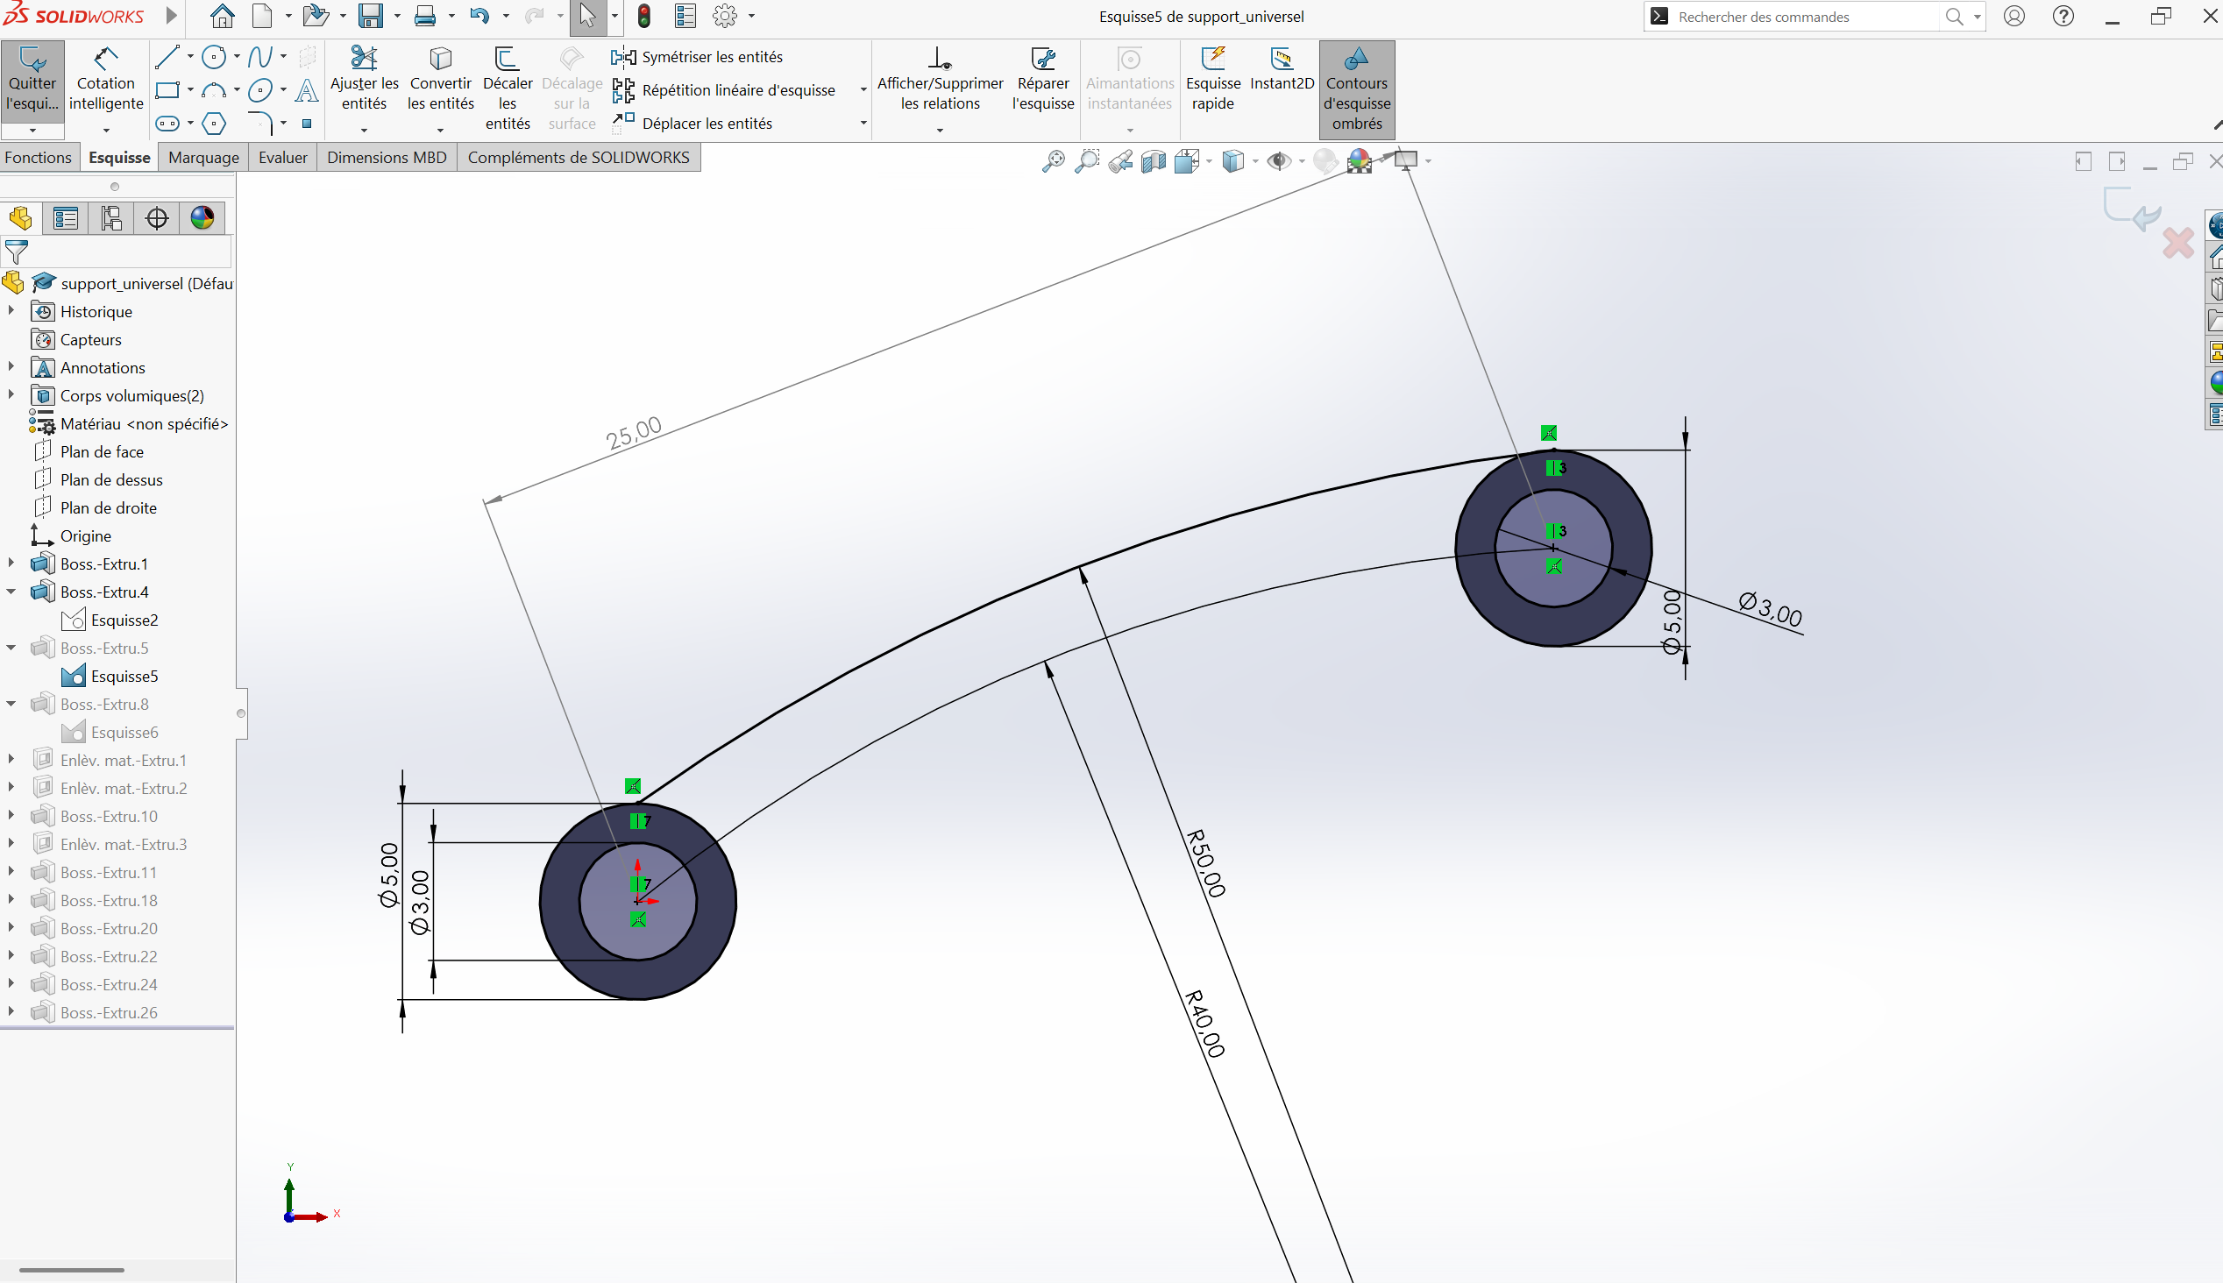Expand Historique tree node
This screenshot has width=2223, height=1283.
(x=11, y=311)
